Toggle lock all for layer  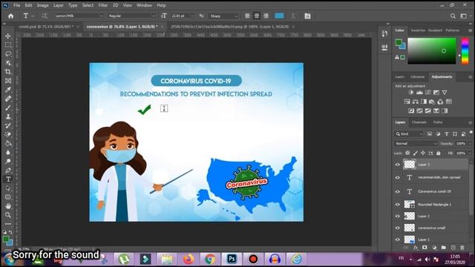(439, 154)
